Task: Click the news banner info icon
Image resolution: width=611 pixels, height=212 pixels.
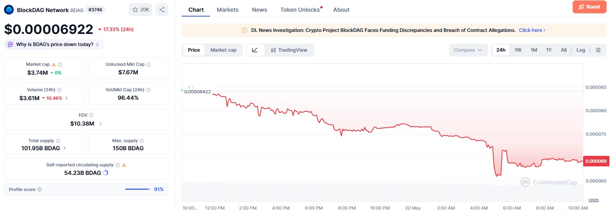Action: point(244,30)
